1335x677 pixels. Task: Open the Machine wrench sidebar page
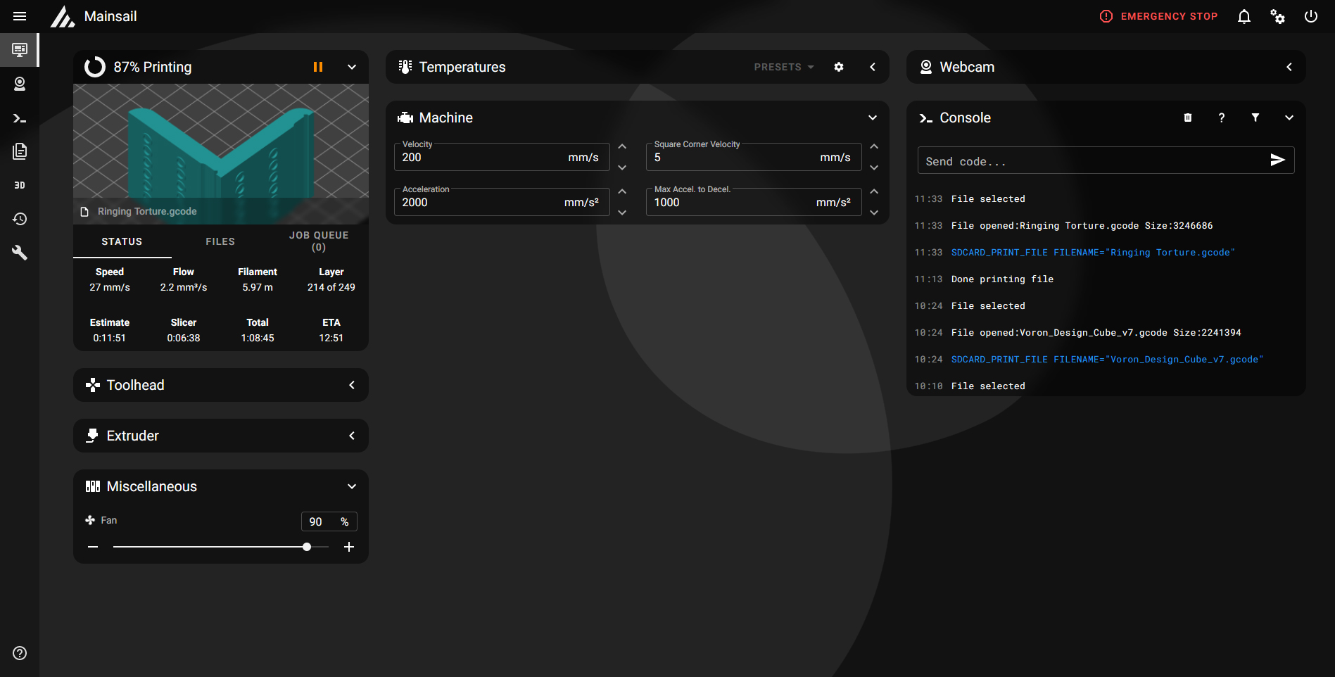[x=20, y=253]
